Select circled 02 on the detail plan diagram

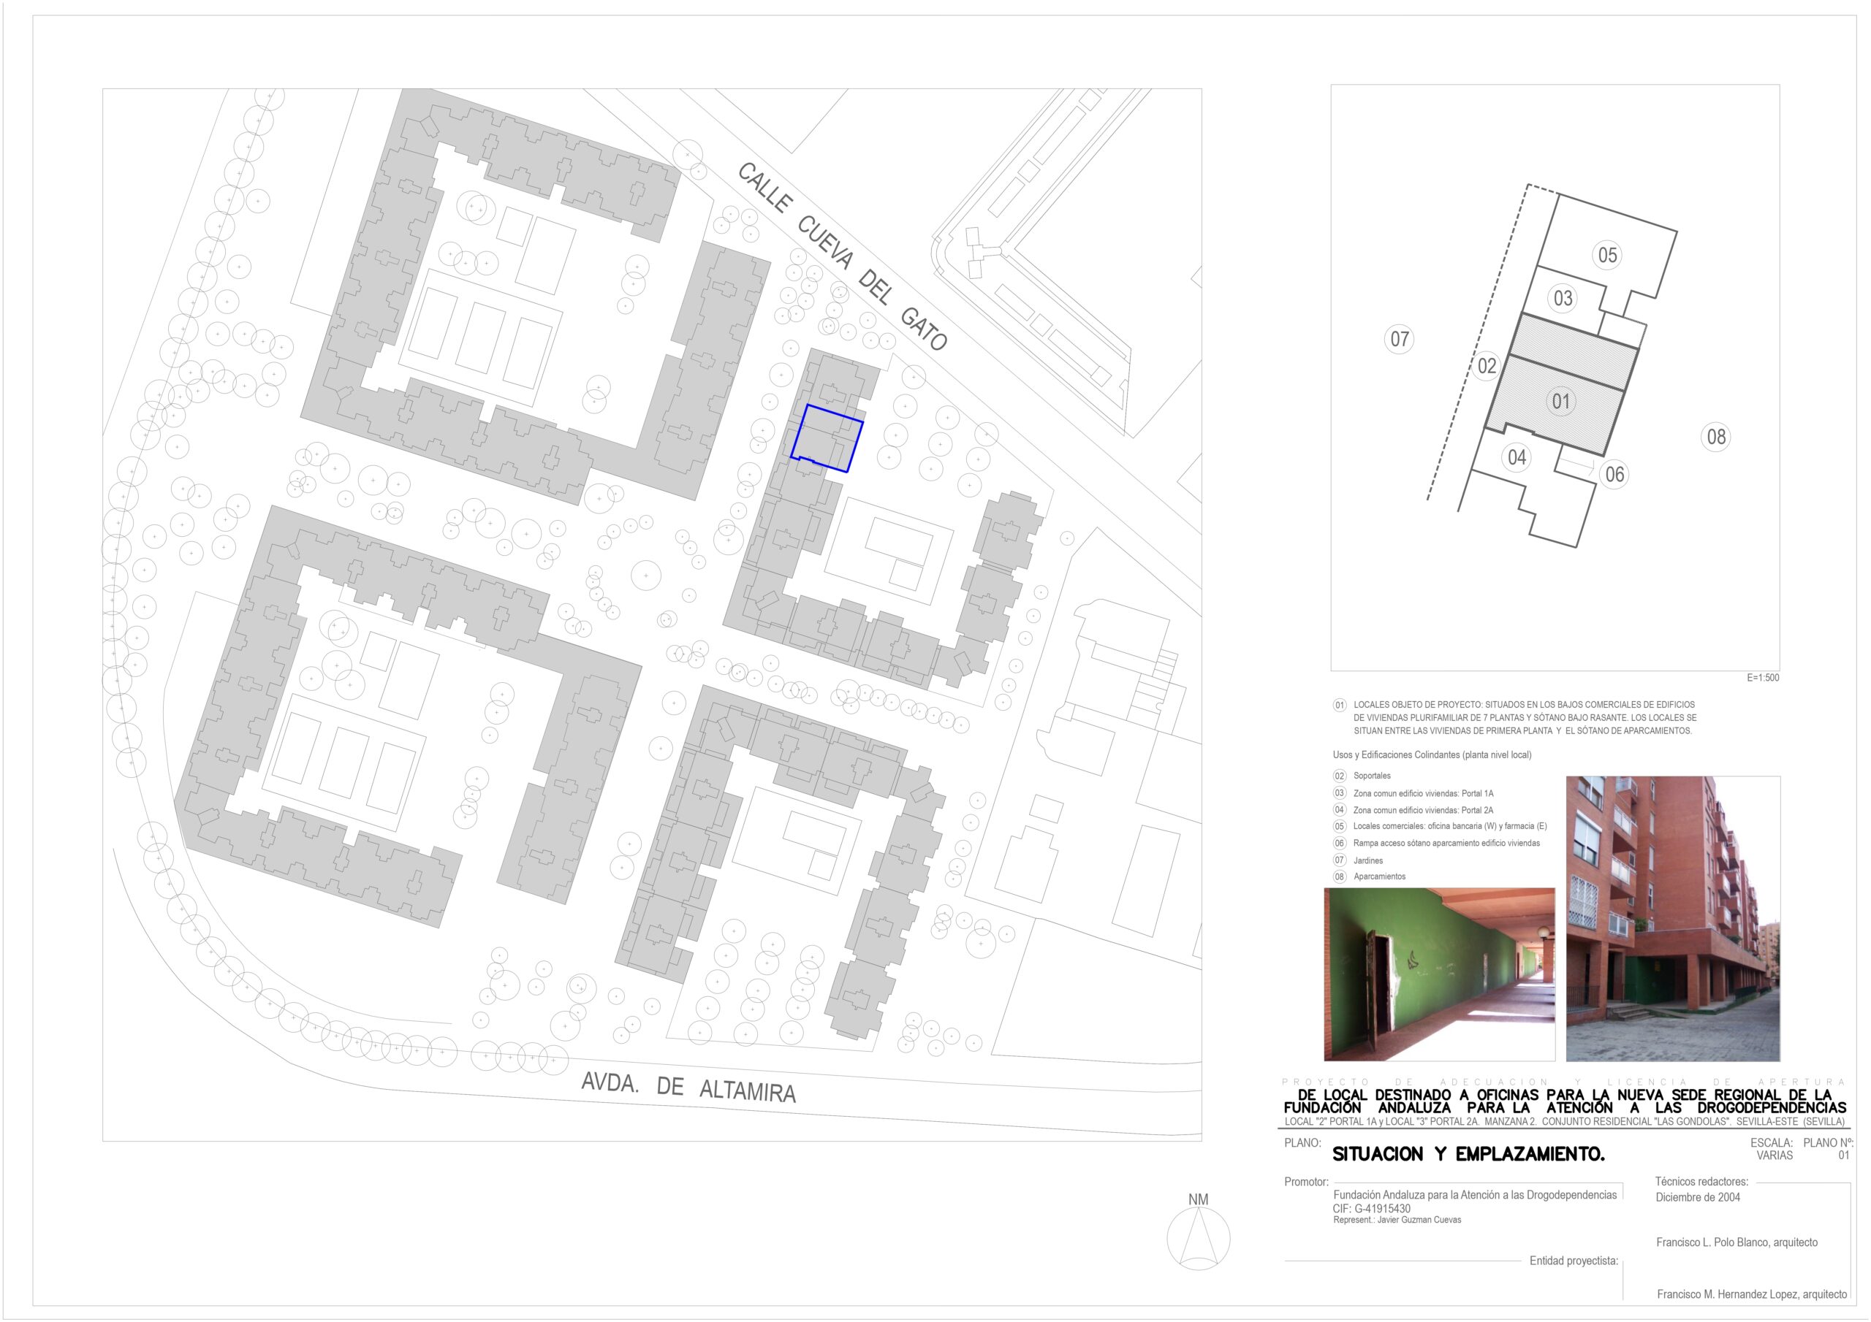pos(1487,366)
